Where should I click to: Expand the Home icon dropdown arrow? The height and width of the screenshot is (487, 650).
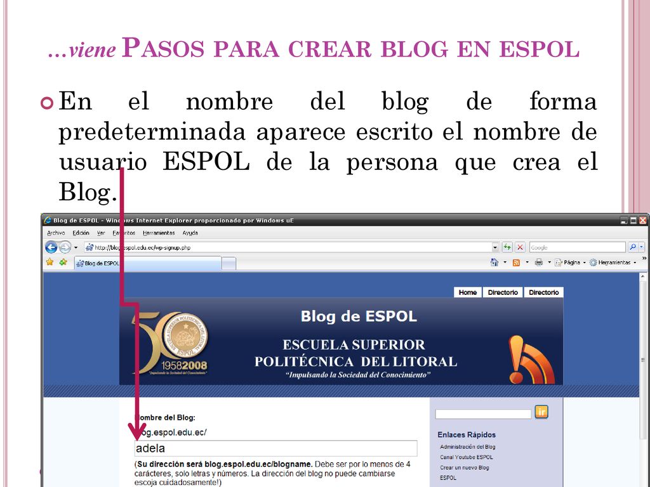505,262
